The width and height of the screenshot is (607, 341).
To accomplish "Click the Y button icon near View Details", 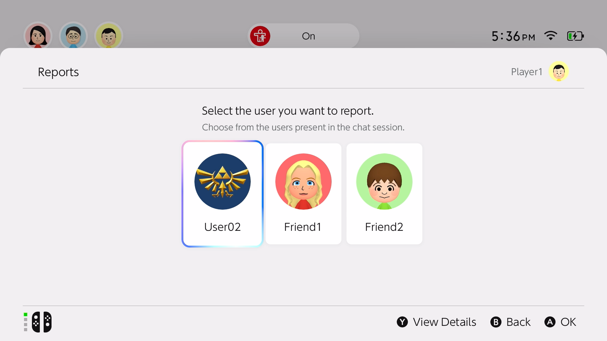I will pos(402,322).
